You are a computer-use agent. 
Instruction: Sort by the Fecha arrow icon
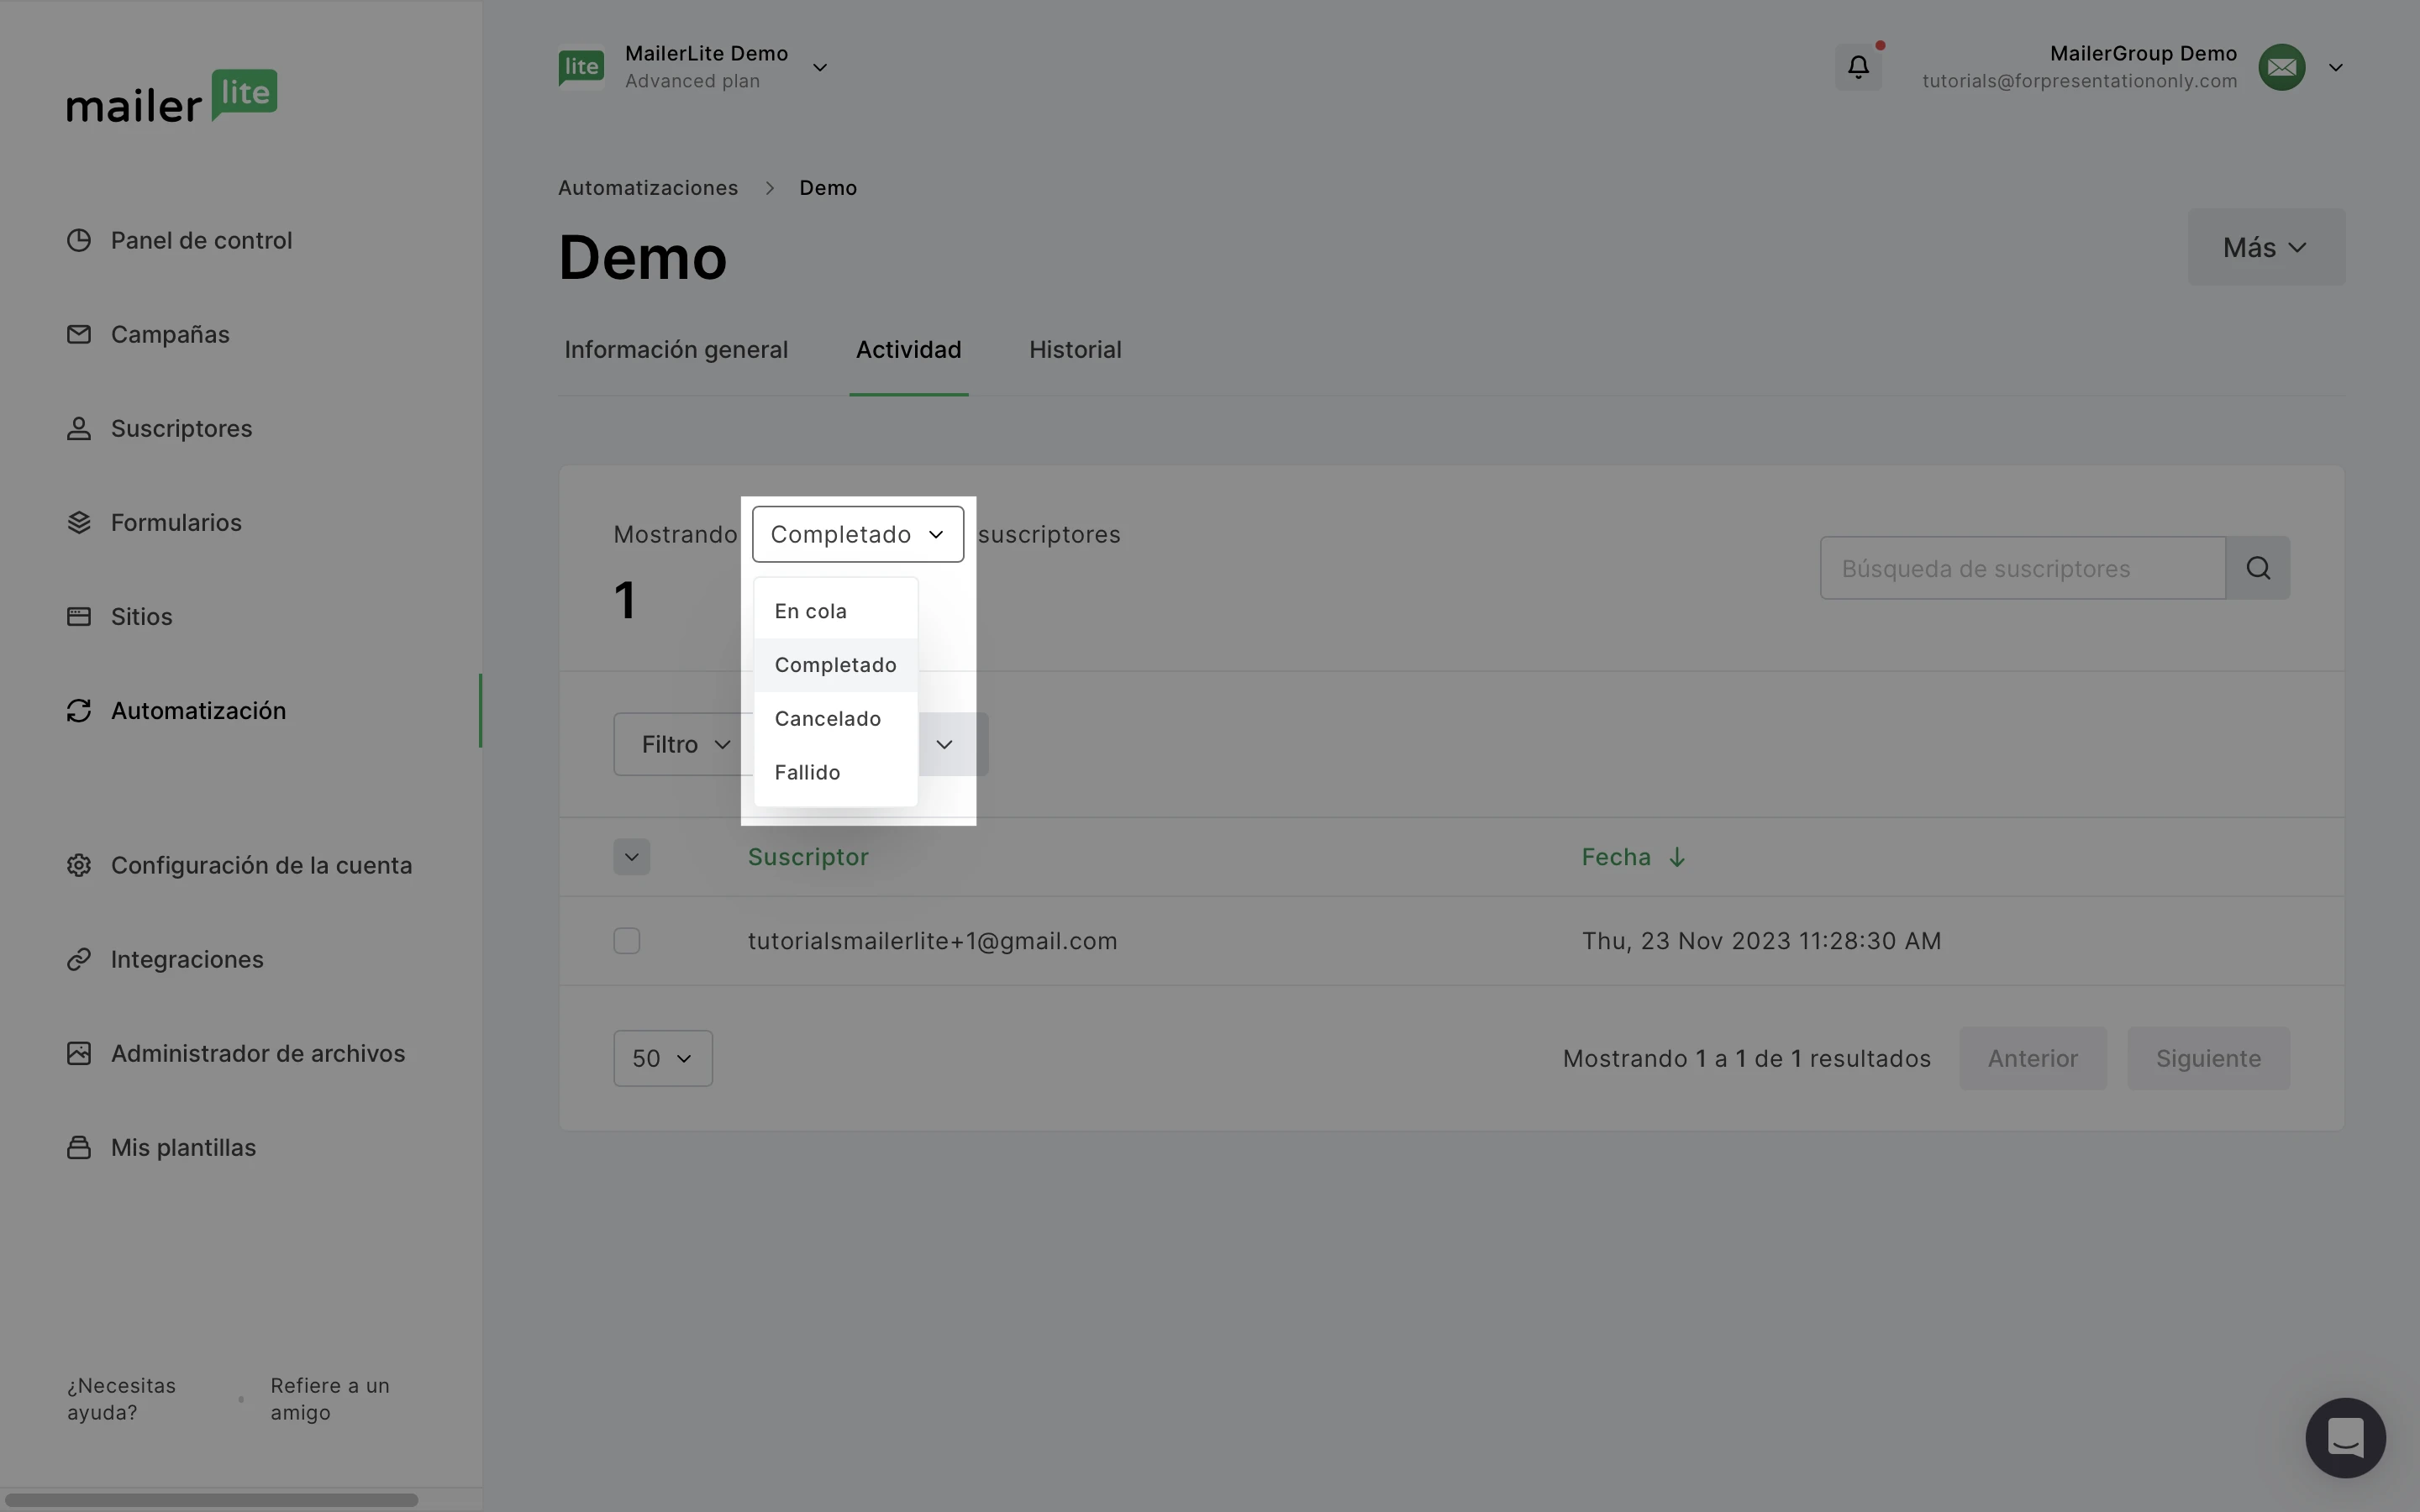click(1677, 858)
